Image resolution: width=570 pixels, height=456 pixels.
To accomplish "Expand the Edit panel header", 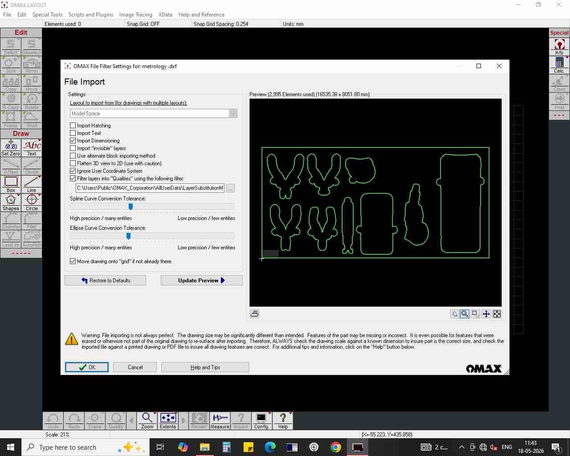I will click(21, 33).
